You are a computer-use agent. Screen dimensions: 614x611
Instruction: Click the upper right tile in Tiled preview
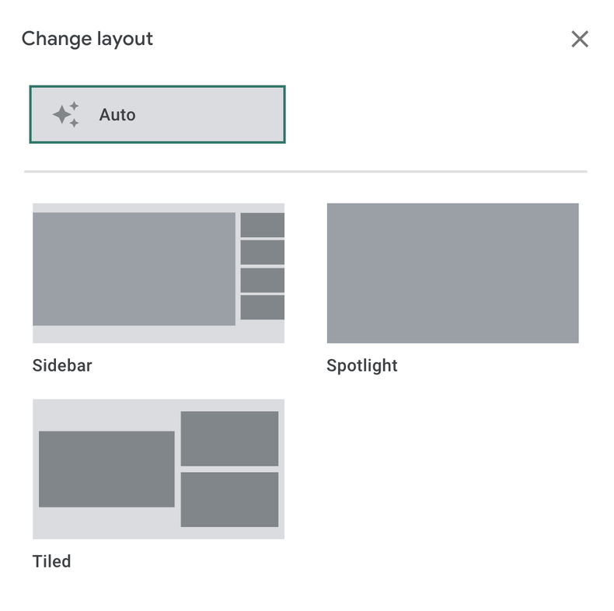[x=229, y=438]
